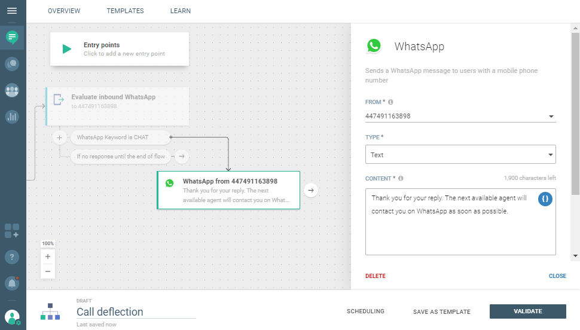Click the scrollbar down arrow

pos(575,256)
